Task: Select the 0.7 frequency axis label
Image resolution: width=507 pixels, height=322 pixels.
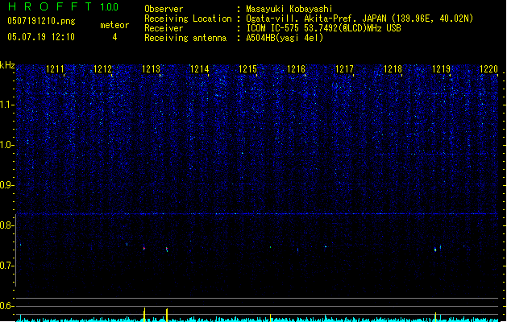Action: click(x=7, y=266)
